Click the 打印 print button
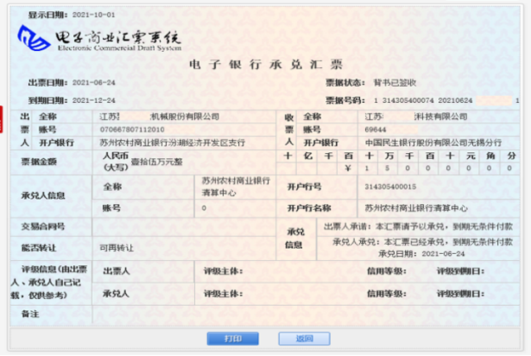531x356 pixels. pos(232,338)
